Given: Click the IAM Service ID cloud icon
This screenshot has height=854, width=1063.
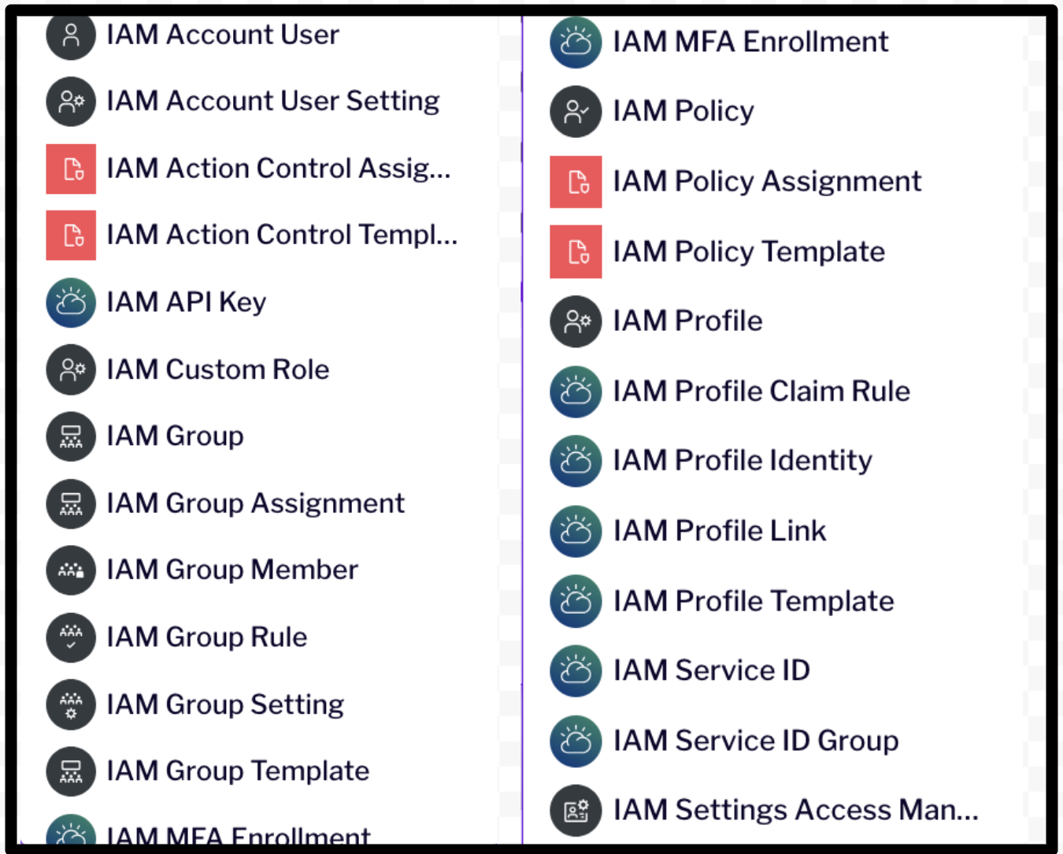Looking at the screenshot, I should [576, 671].
